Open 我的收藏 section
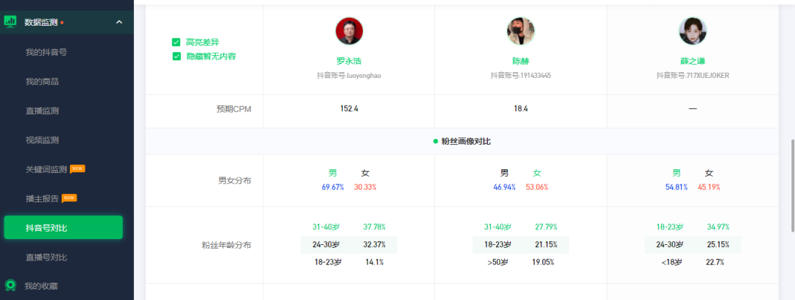Viewport: 795px width, 300px height. coord(41,286)
